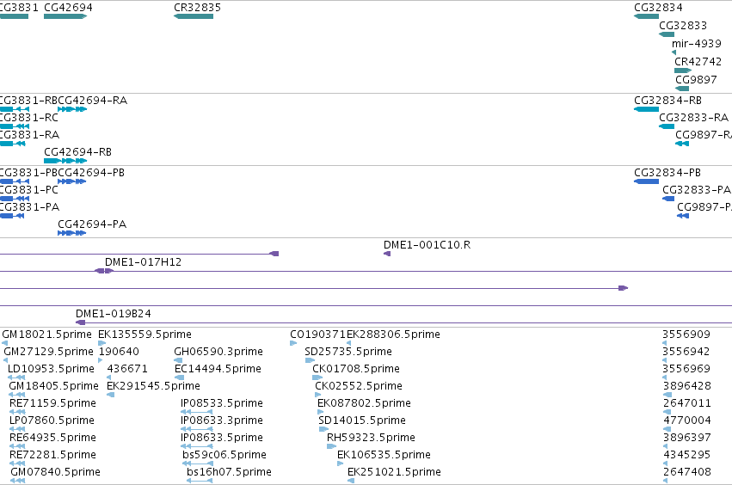Select feature 3556969
The width and height of the screenshot is (732, 485).
point(686,369)
